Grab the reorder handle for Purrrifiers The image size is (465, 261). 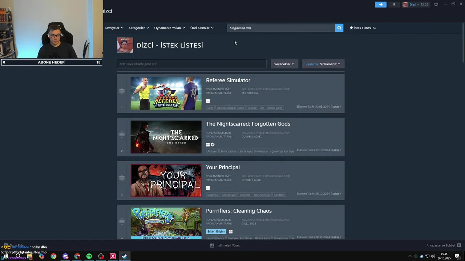tap(122, 221)
